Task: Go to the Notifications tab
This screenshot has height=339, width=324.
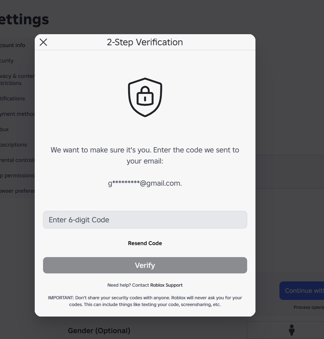Action: tap(13, 98)
